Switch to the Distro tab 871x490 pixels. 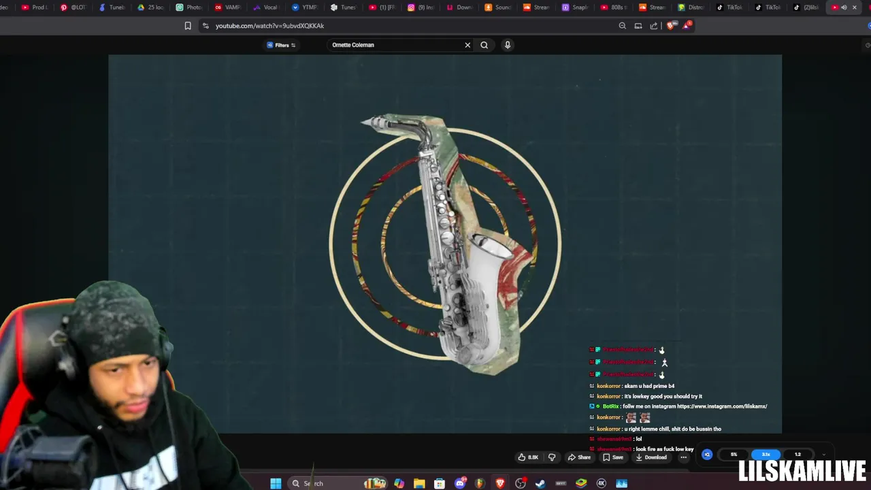click(x=691, y=7)
